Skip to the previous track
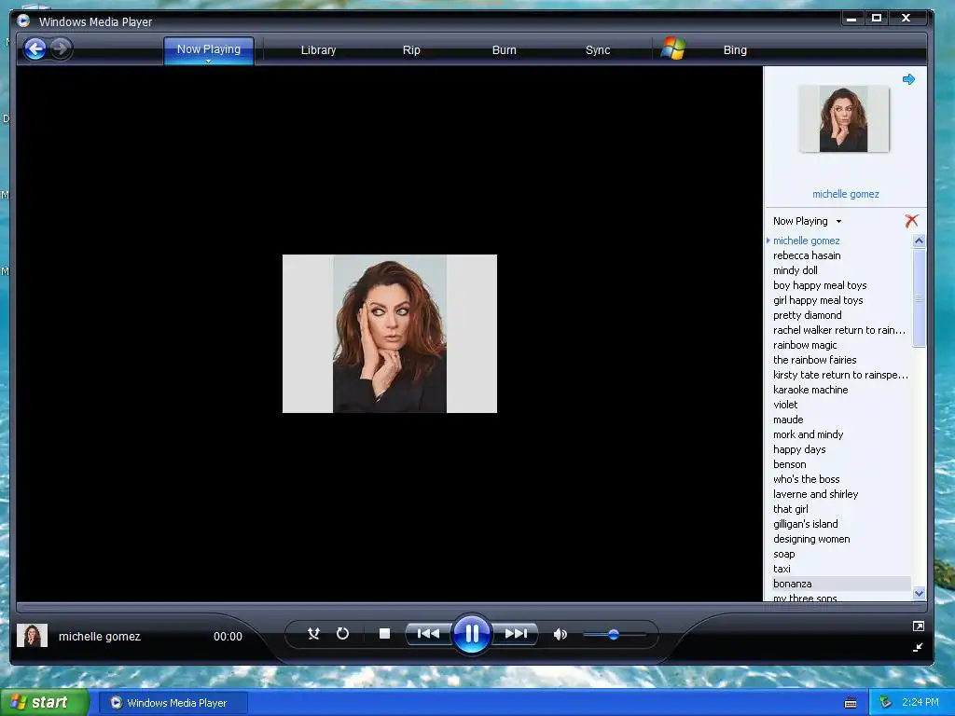 click(x=429, y=634)
